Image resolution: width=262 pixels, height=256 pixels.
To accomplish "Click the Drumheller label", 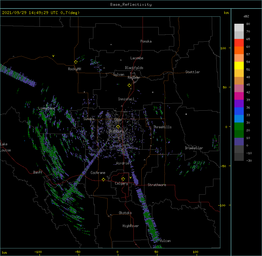I will 194,148.
